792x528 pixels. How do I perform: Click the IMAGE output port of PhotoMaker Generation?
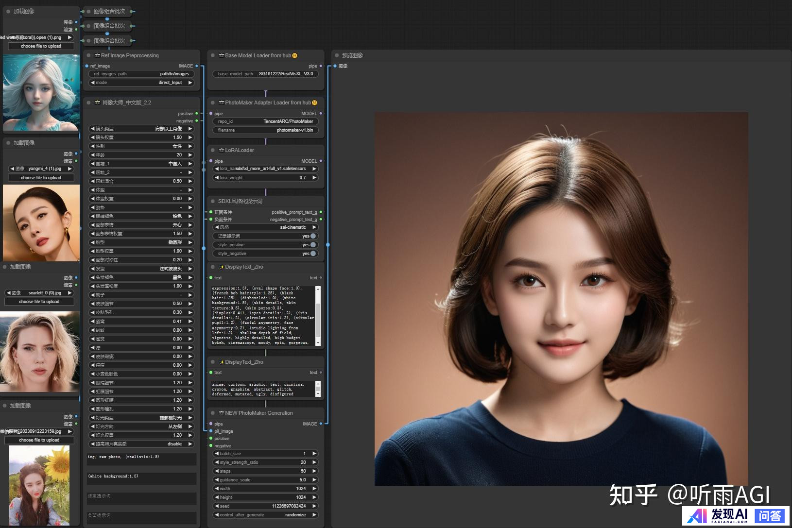[x=321, y=424]
